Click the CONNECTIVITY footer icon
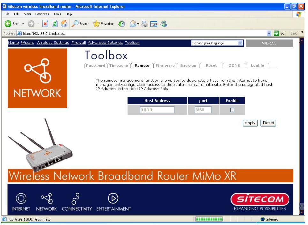Screen dimensions: 308x225 point(76,199)
